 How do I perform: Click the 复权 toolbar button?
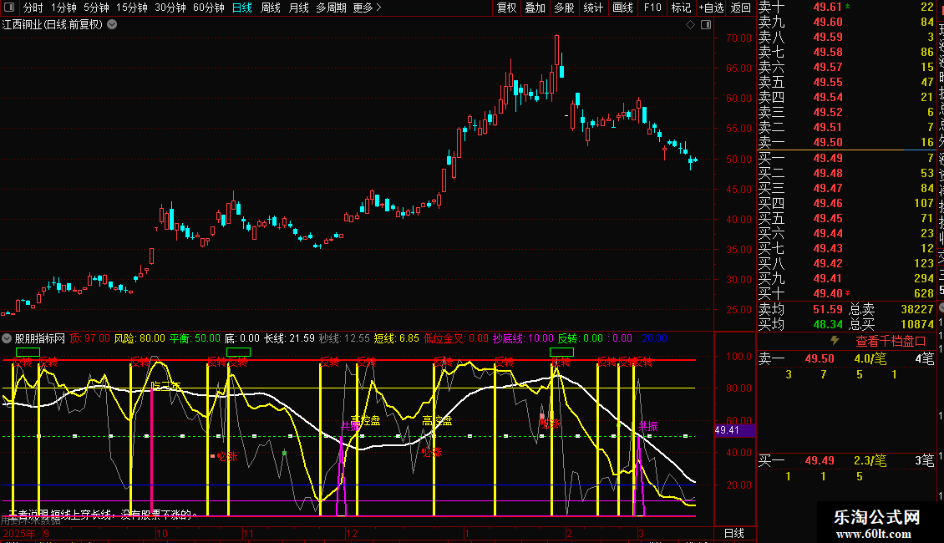coord(506,8)
